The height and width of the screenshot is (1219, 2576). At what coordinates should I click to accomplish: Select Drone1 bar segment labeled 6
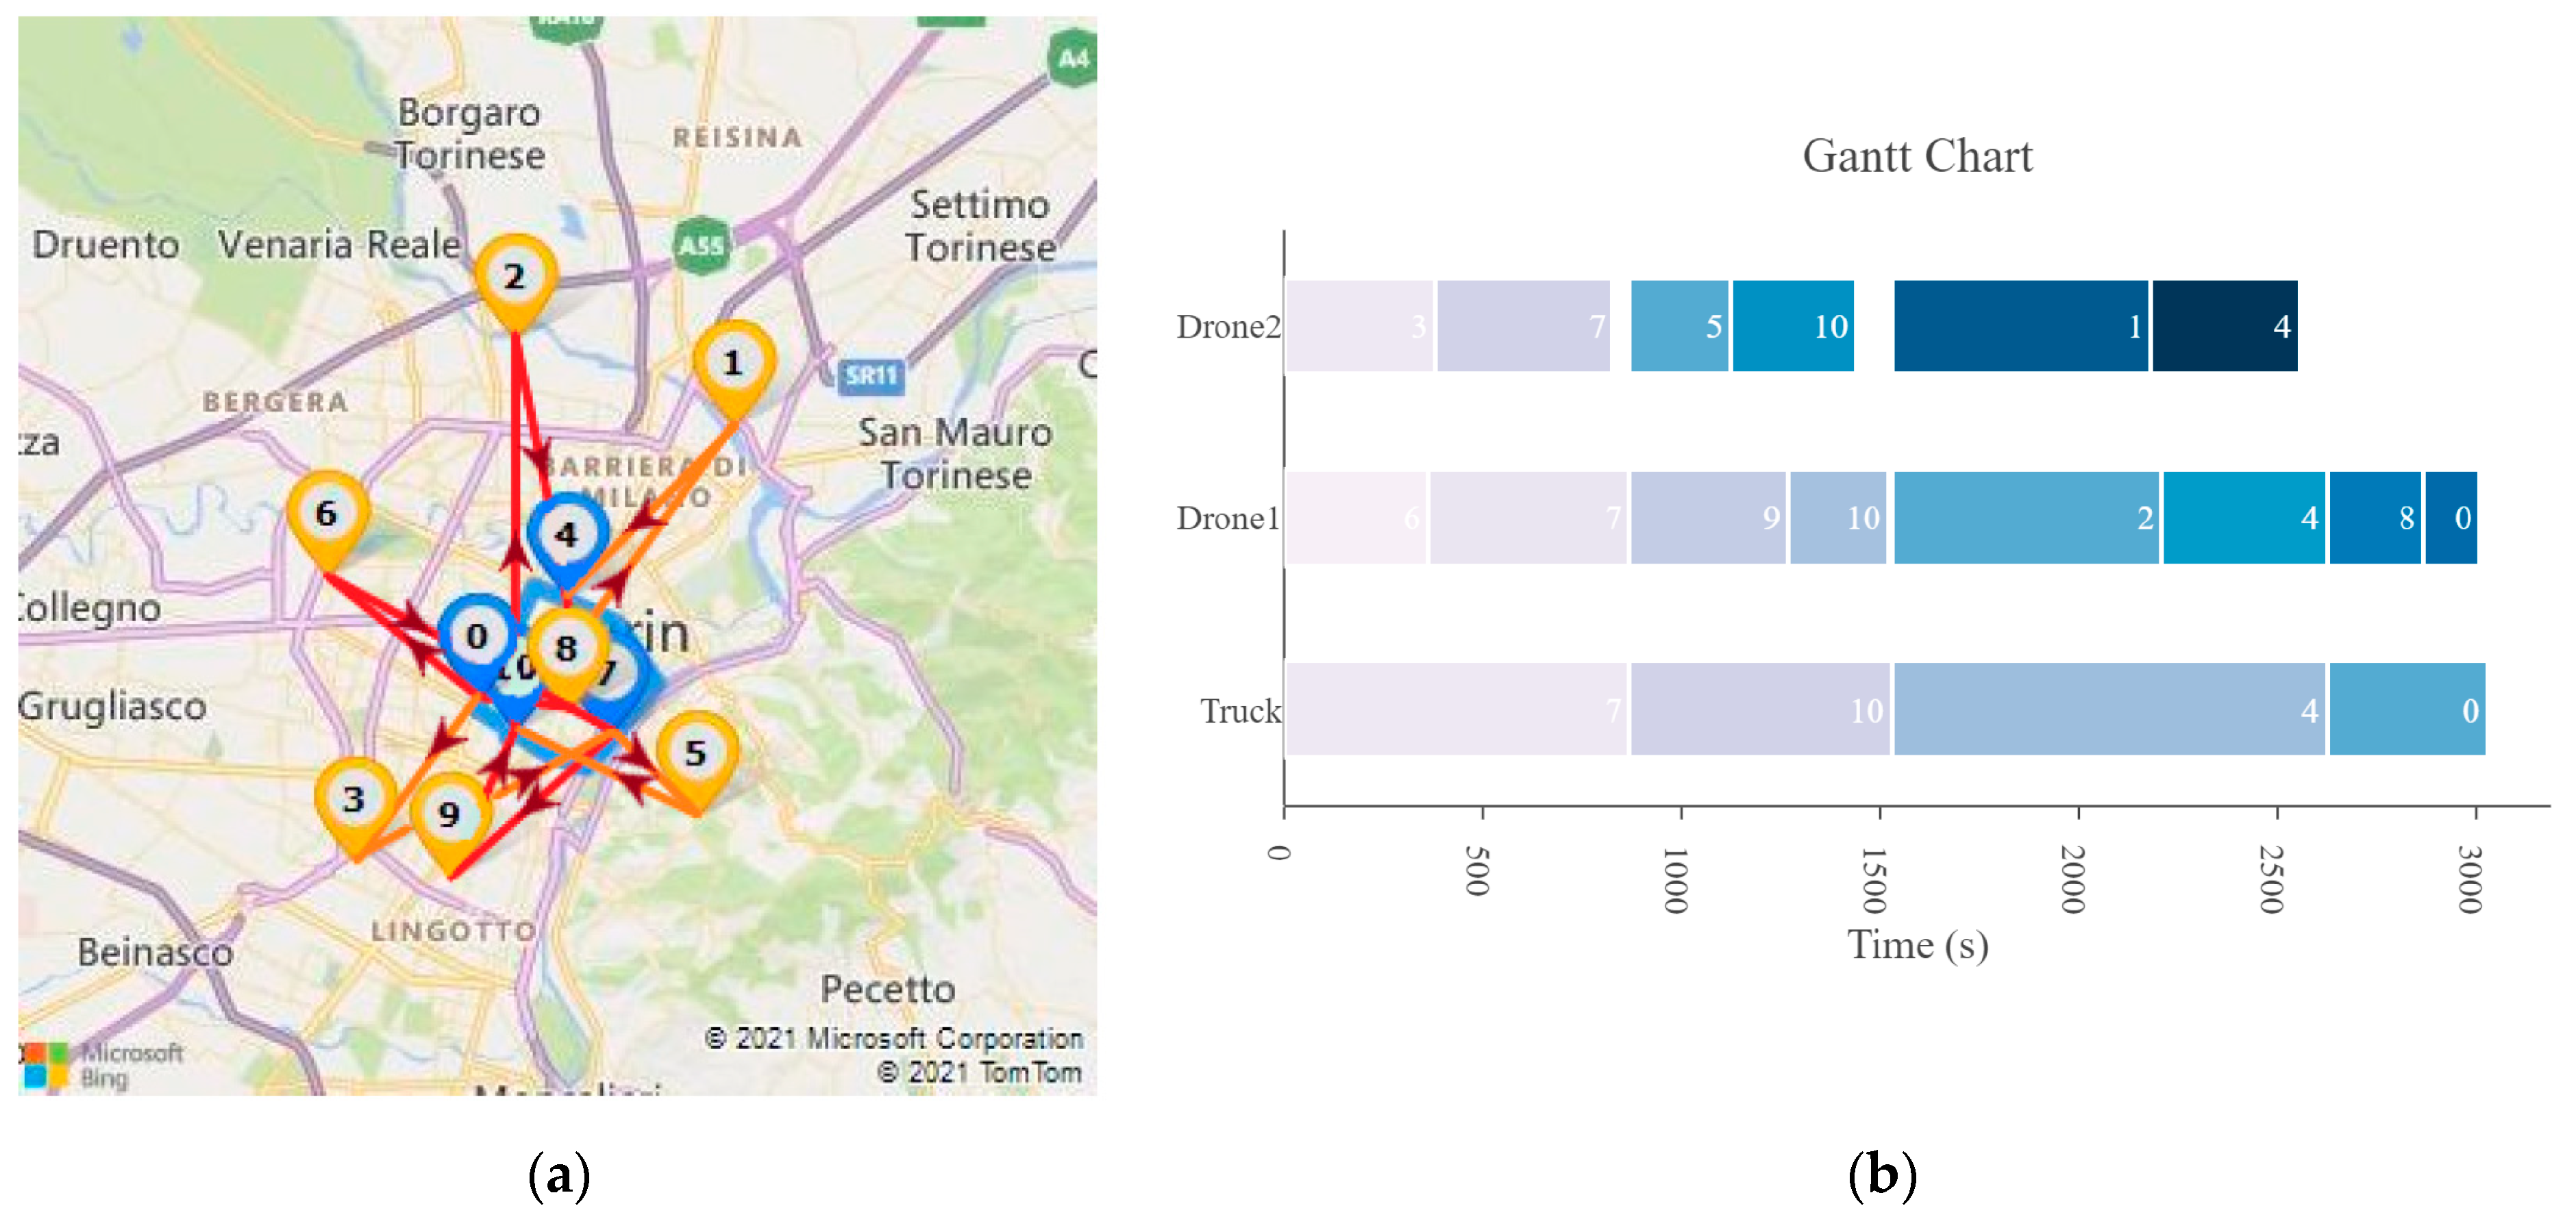[1355, 518]
